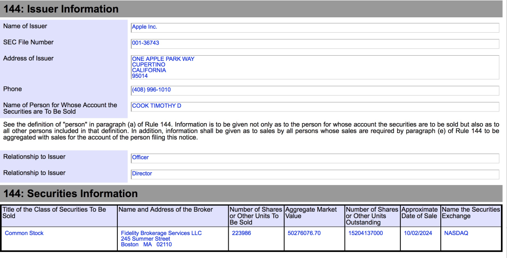Select the shares outstanding value 15204137000
This screenshot has width=507, height=258.
(365, 233)
